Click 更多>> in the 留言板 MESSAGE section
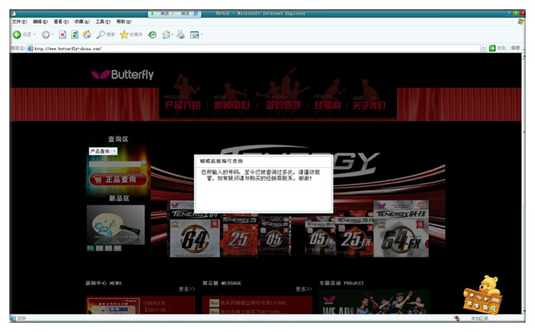Screen dimensions: 535x332 304,289
